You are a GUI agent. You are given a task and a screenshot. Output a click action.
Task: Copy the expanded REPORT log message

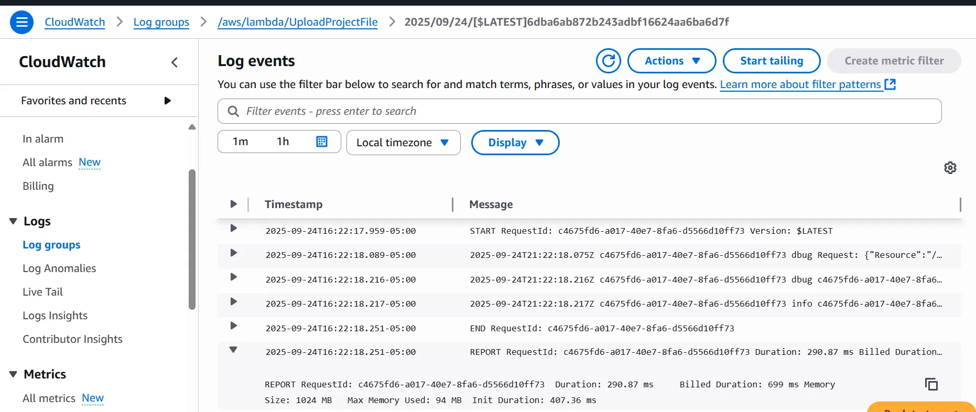pos(931,384)
